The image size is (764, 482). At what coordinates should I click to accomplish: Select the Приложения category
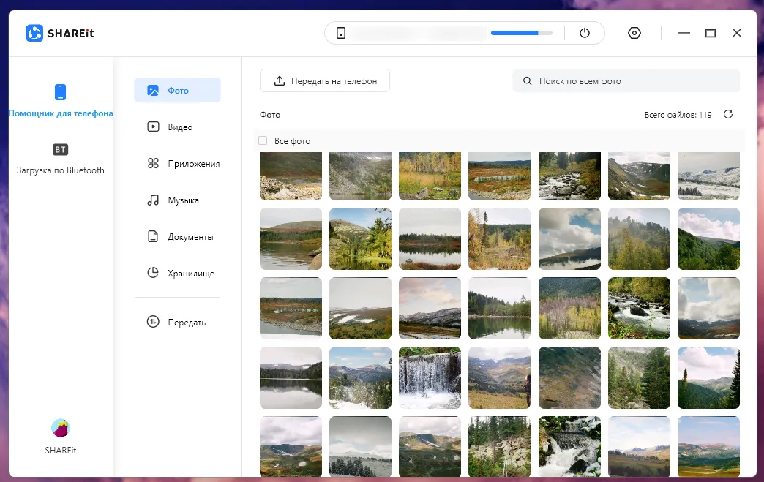[178, 163]
